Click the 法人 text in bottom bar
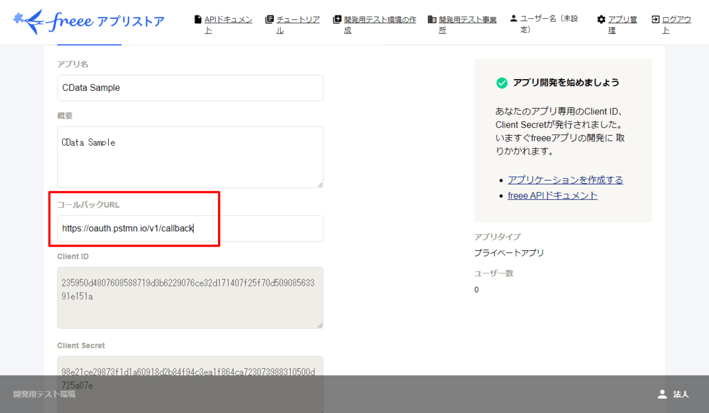 [x=681, y=394]
